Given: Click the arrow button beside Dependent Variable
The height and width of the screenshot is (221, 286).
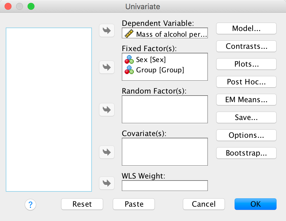Looking at the screenshot, I should (x=107, y=31).
